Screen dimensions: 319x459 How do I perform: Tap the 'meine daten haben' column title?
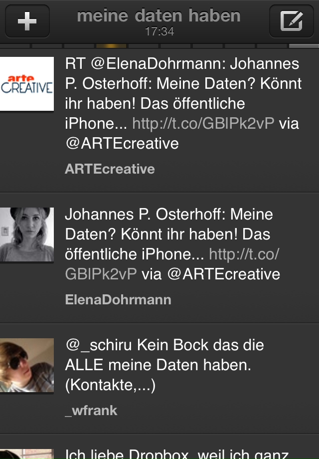pyautogui.click(x=159, y=15)
